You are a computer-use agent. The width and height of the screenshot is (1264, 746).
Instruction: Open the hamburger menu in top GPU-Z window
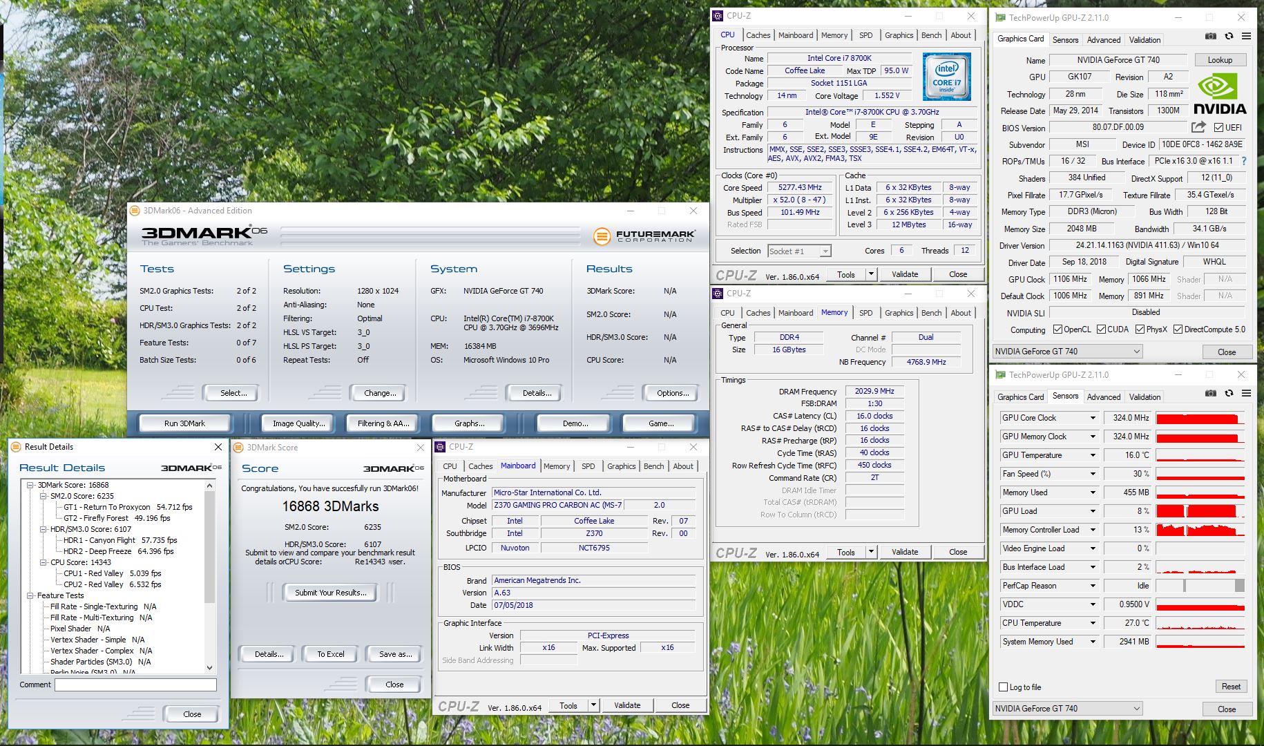(x=1247, y=36)
